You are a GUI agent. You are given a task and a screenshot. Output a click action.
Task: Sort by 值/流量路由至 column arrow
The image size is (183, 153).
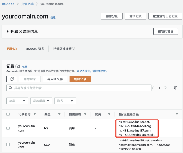coord(177,114)
